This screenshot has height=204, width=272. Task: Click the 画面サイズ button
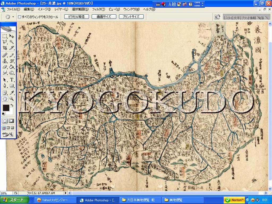pos(104,17)
